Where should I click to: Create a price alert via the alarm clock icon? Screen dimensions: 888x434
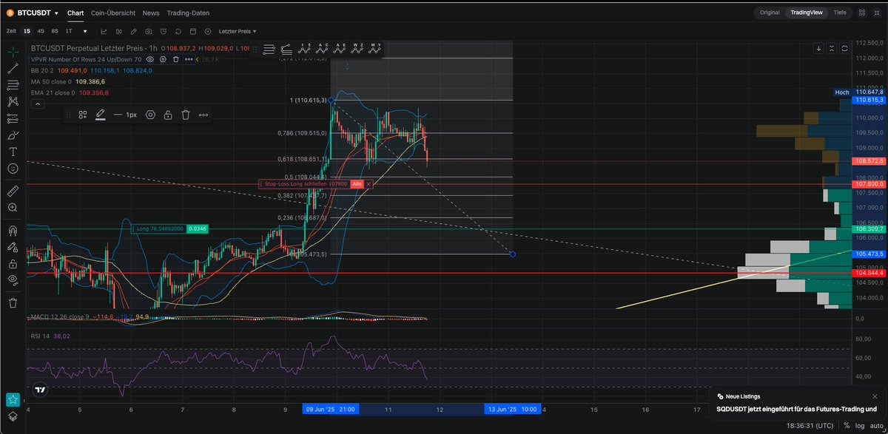pyautogui.click(x=164, y=32)
